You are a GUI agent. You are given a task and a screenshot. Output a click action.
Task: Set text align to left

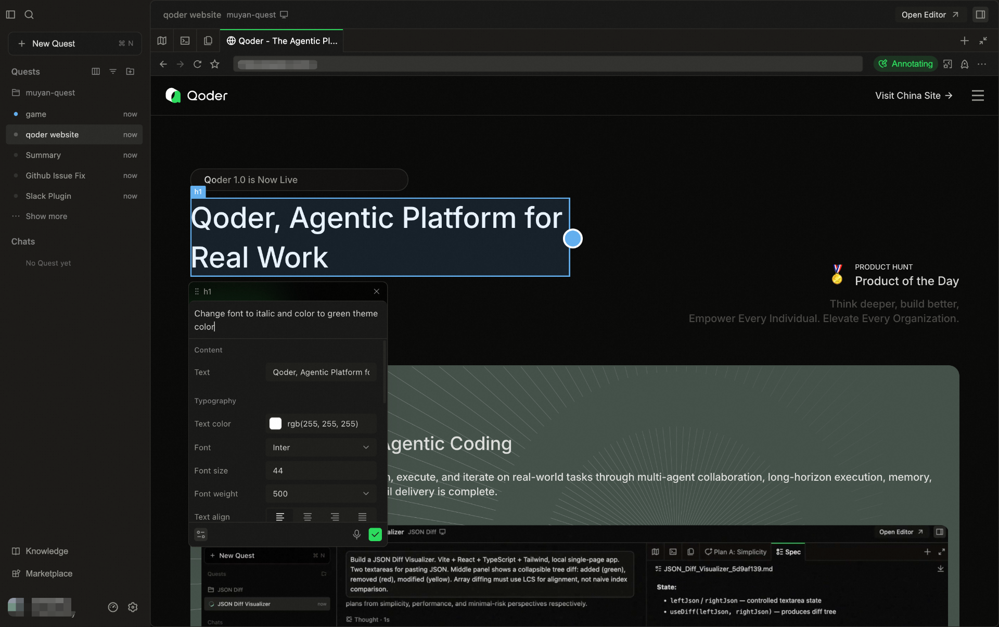tap(280, 517)
